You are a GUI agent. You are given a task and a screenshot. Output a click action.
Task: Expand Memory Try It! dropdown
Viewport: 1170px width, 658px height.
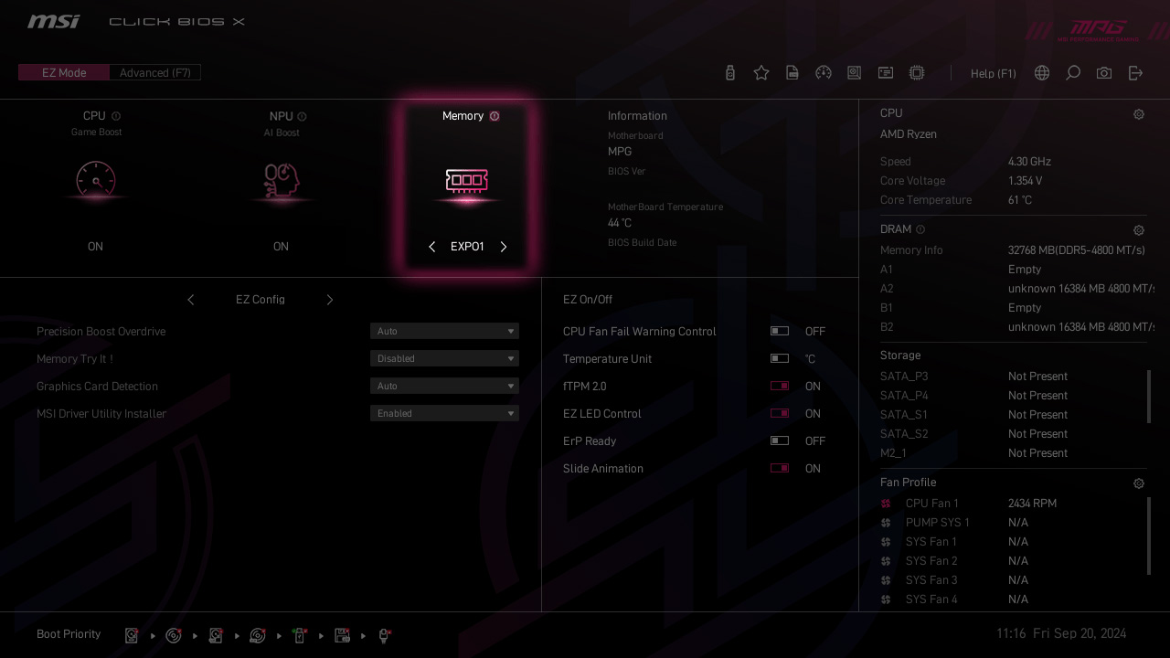[x=444, y=358]
